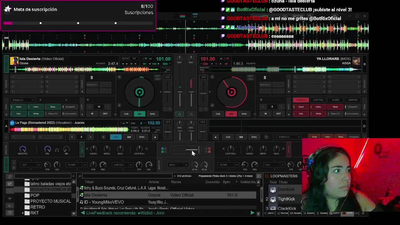The width and height of the screenshot is (400, 225).
Task: Sync the Isla Desierta deck with SINC
Action: (152, 114)
